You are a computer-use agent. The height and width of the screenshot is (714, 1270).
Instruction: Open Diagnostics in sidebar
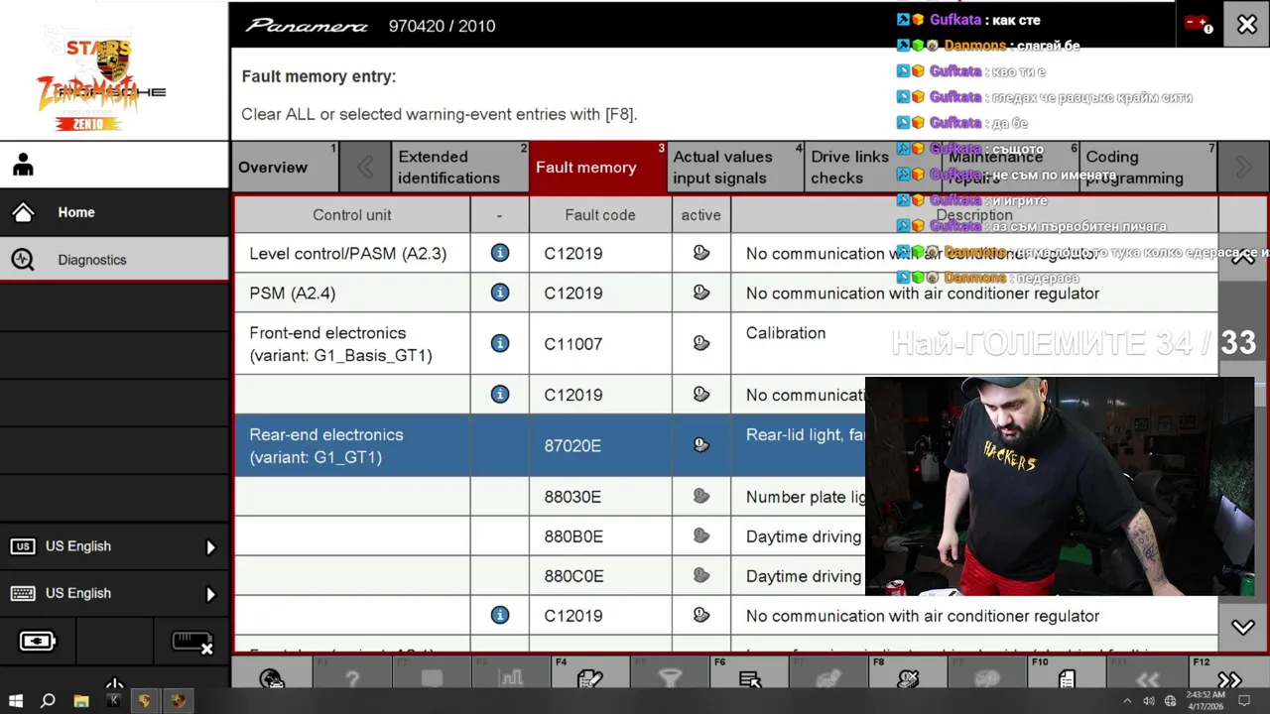click(x=114, y=260)
